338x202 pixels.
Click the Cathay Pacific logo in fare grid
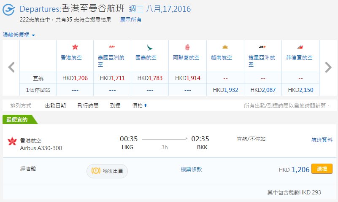pyautogui.click(x=150, y=47)
